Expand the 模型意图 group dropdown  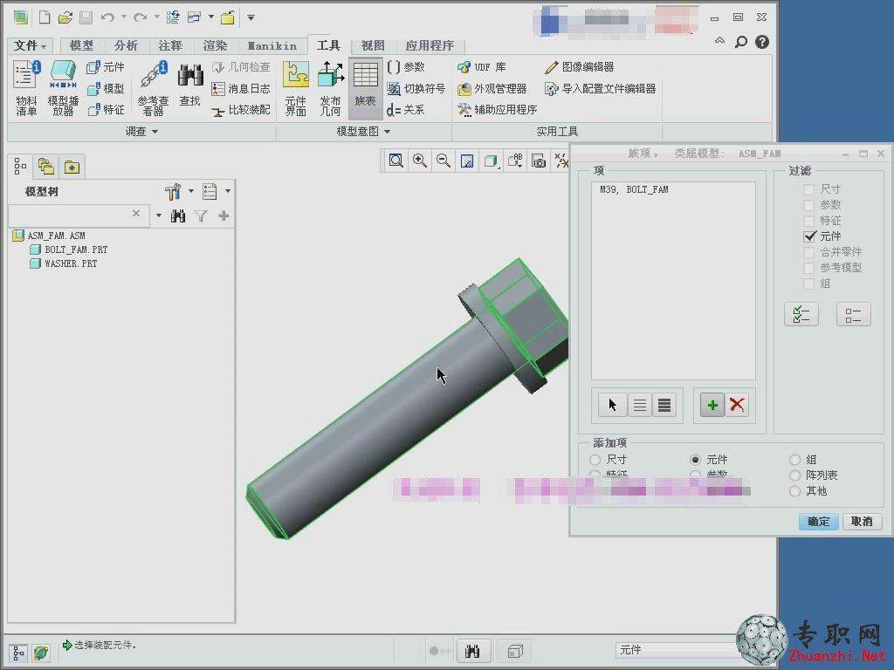[363, 132]
